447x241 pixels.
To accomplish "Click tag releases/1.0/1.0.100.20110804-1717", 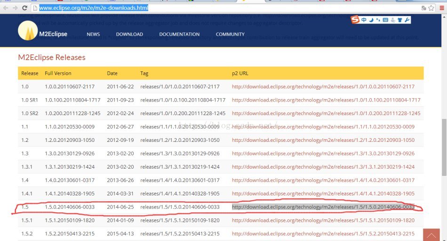I will tap(183, 100).
